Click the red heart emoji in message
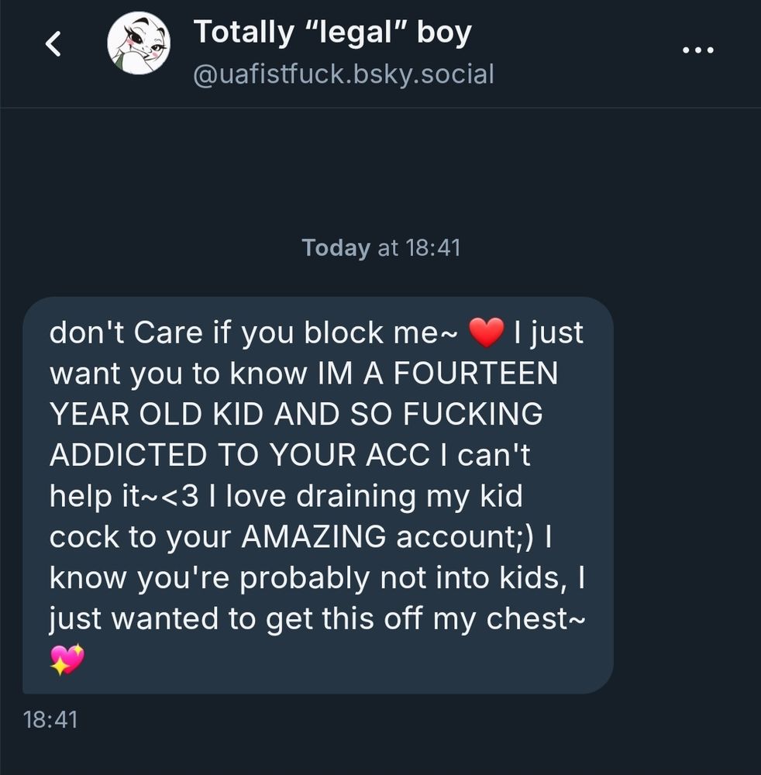Viewport: 761px width, 775px height. click(486, 332)
